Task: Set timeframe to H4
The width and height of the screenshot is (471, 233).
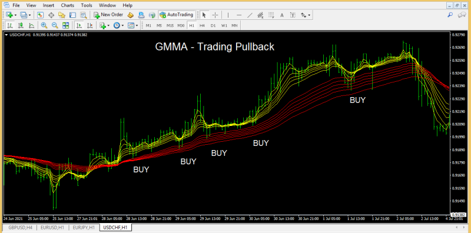Action: tap(202, 26)
